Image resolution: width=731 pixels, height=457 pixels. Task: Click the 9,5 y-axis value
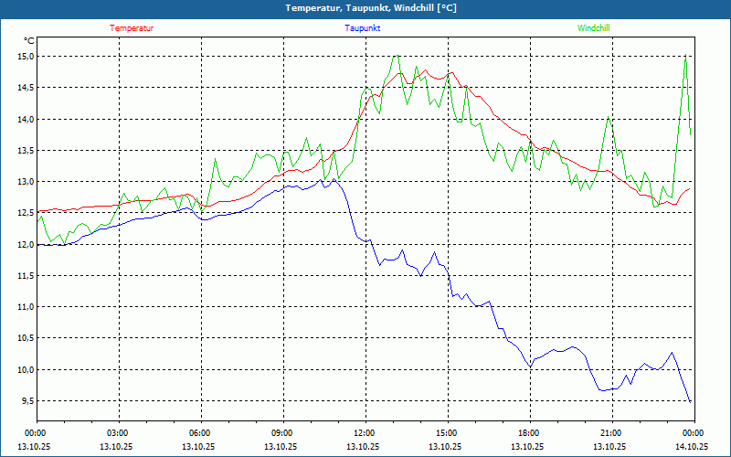click(28, 401)
